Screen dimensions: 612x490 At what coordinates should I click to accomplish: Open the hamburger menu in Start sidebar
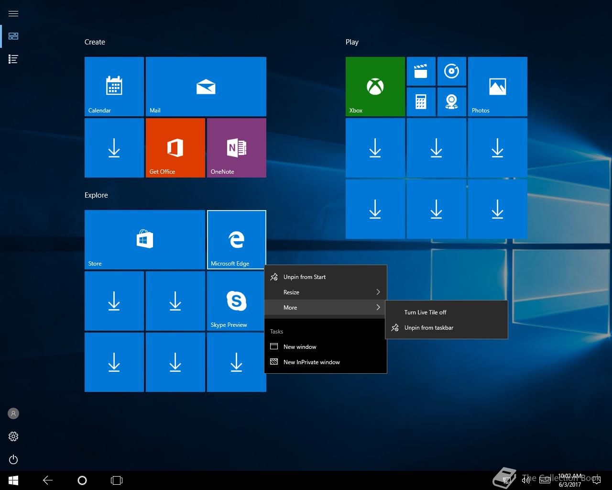tap(13, 13)
